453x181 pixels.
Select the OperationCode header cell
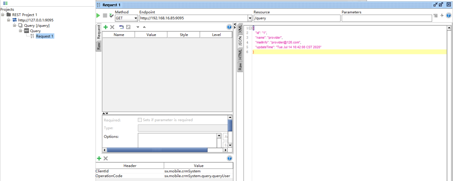coord(130,176)
